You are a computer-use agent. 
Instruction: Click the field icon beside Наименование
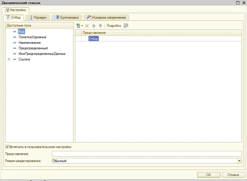pyautogui.click(x=15, y=43)
